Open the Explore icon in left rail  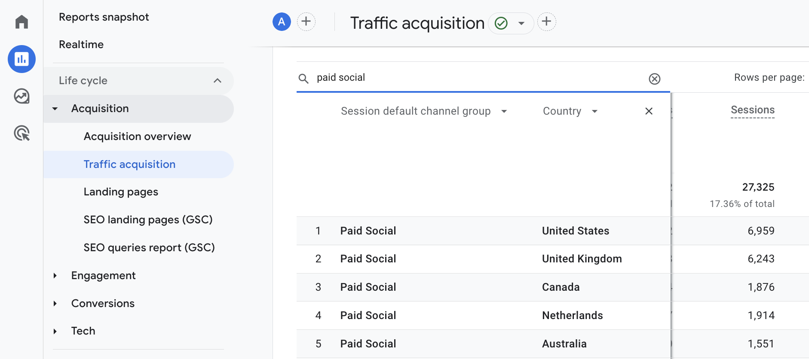pyautogui.click(x=21, y=96)
